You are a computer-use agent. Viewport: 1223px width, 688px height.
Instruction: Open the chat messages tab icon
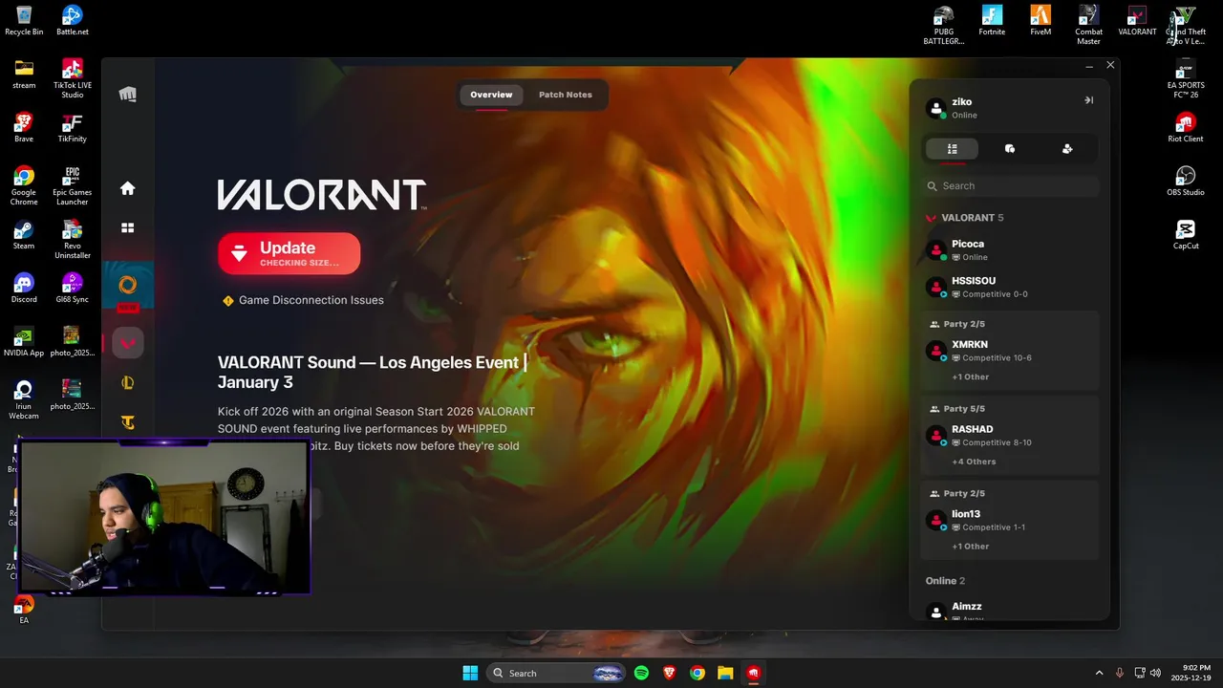pos(1010,149)
